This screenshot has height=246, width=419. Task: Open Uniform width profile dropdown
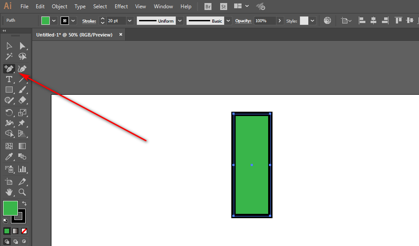180,21
